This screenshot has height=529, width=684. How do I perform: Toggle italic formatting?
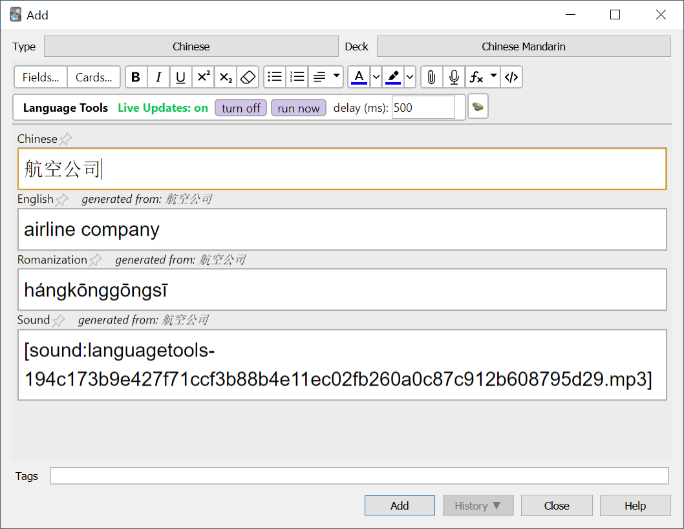click(158, 77)
